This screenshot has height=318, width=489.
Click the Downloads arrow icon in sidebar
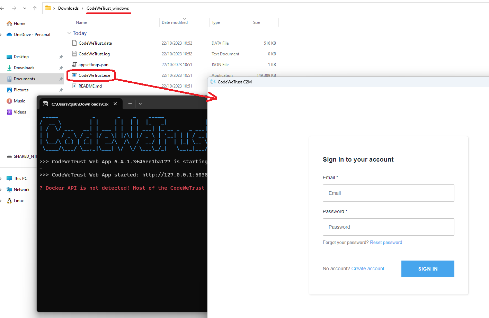(x=9, y=68)
